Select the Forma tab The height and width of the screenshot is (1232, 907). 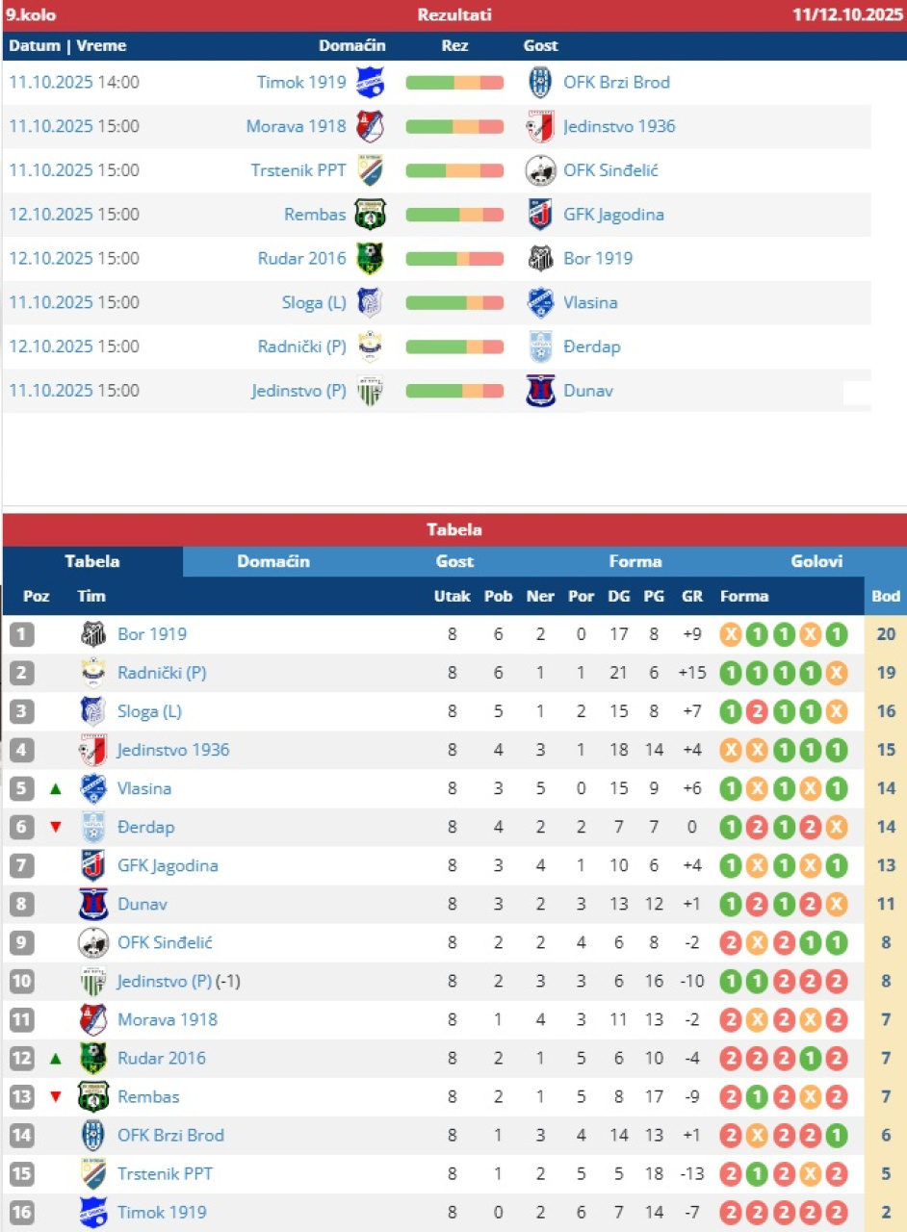(x=635, y=561)
